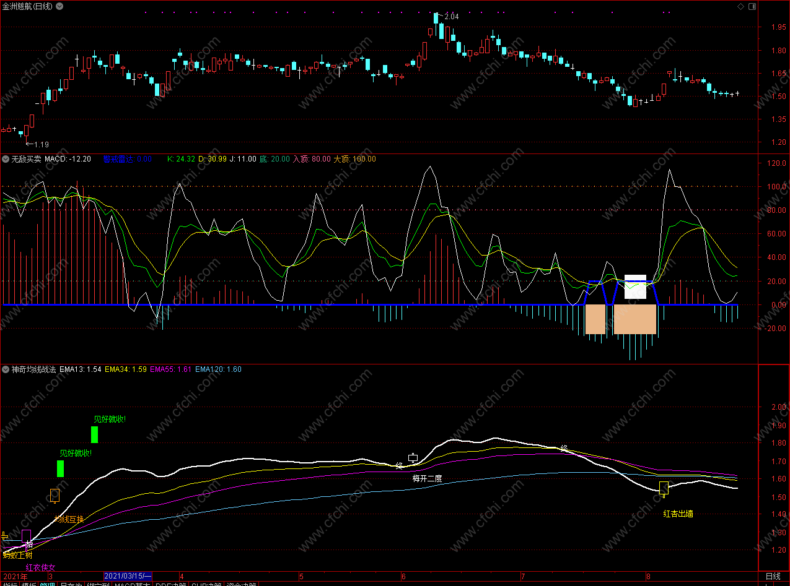Click the diamond icon at top right

[740, 6]
